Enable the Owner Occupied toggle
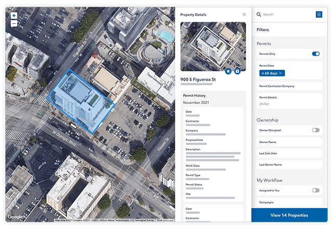This screenshot has width=333, height=229. click(315, 130)
